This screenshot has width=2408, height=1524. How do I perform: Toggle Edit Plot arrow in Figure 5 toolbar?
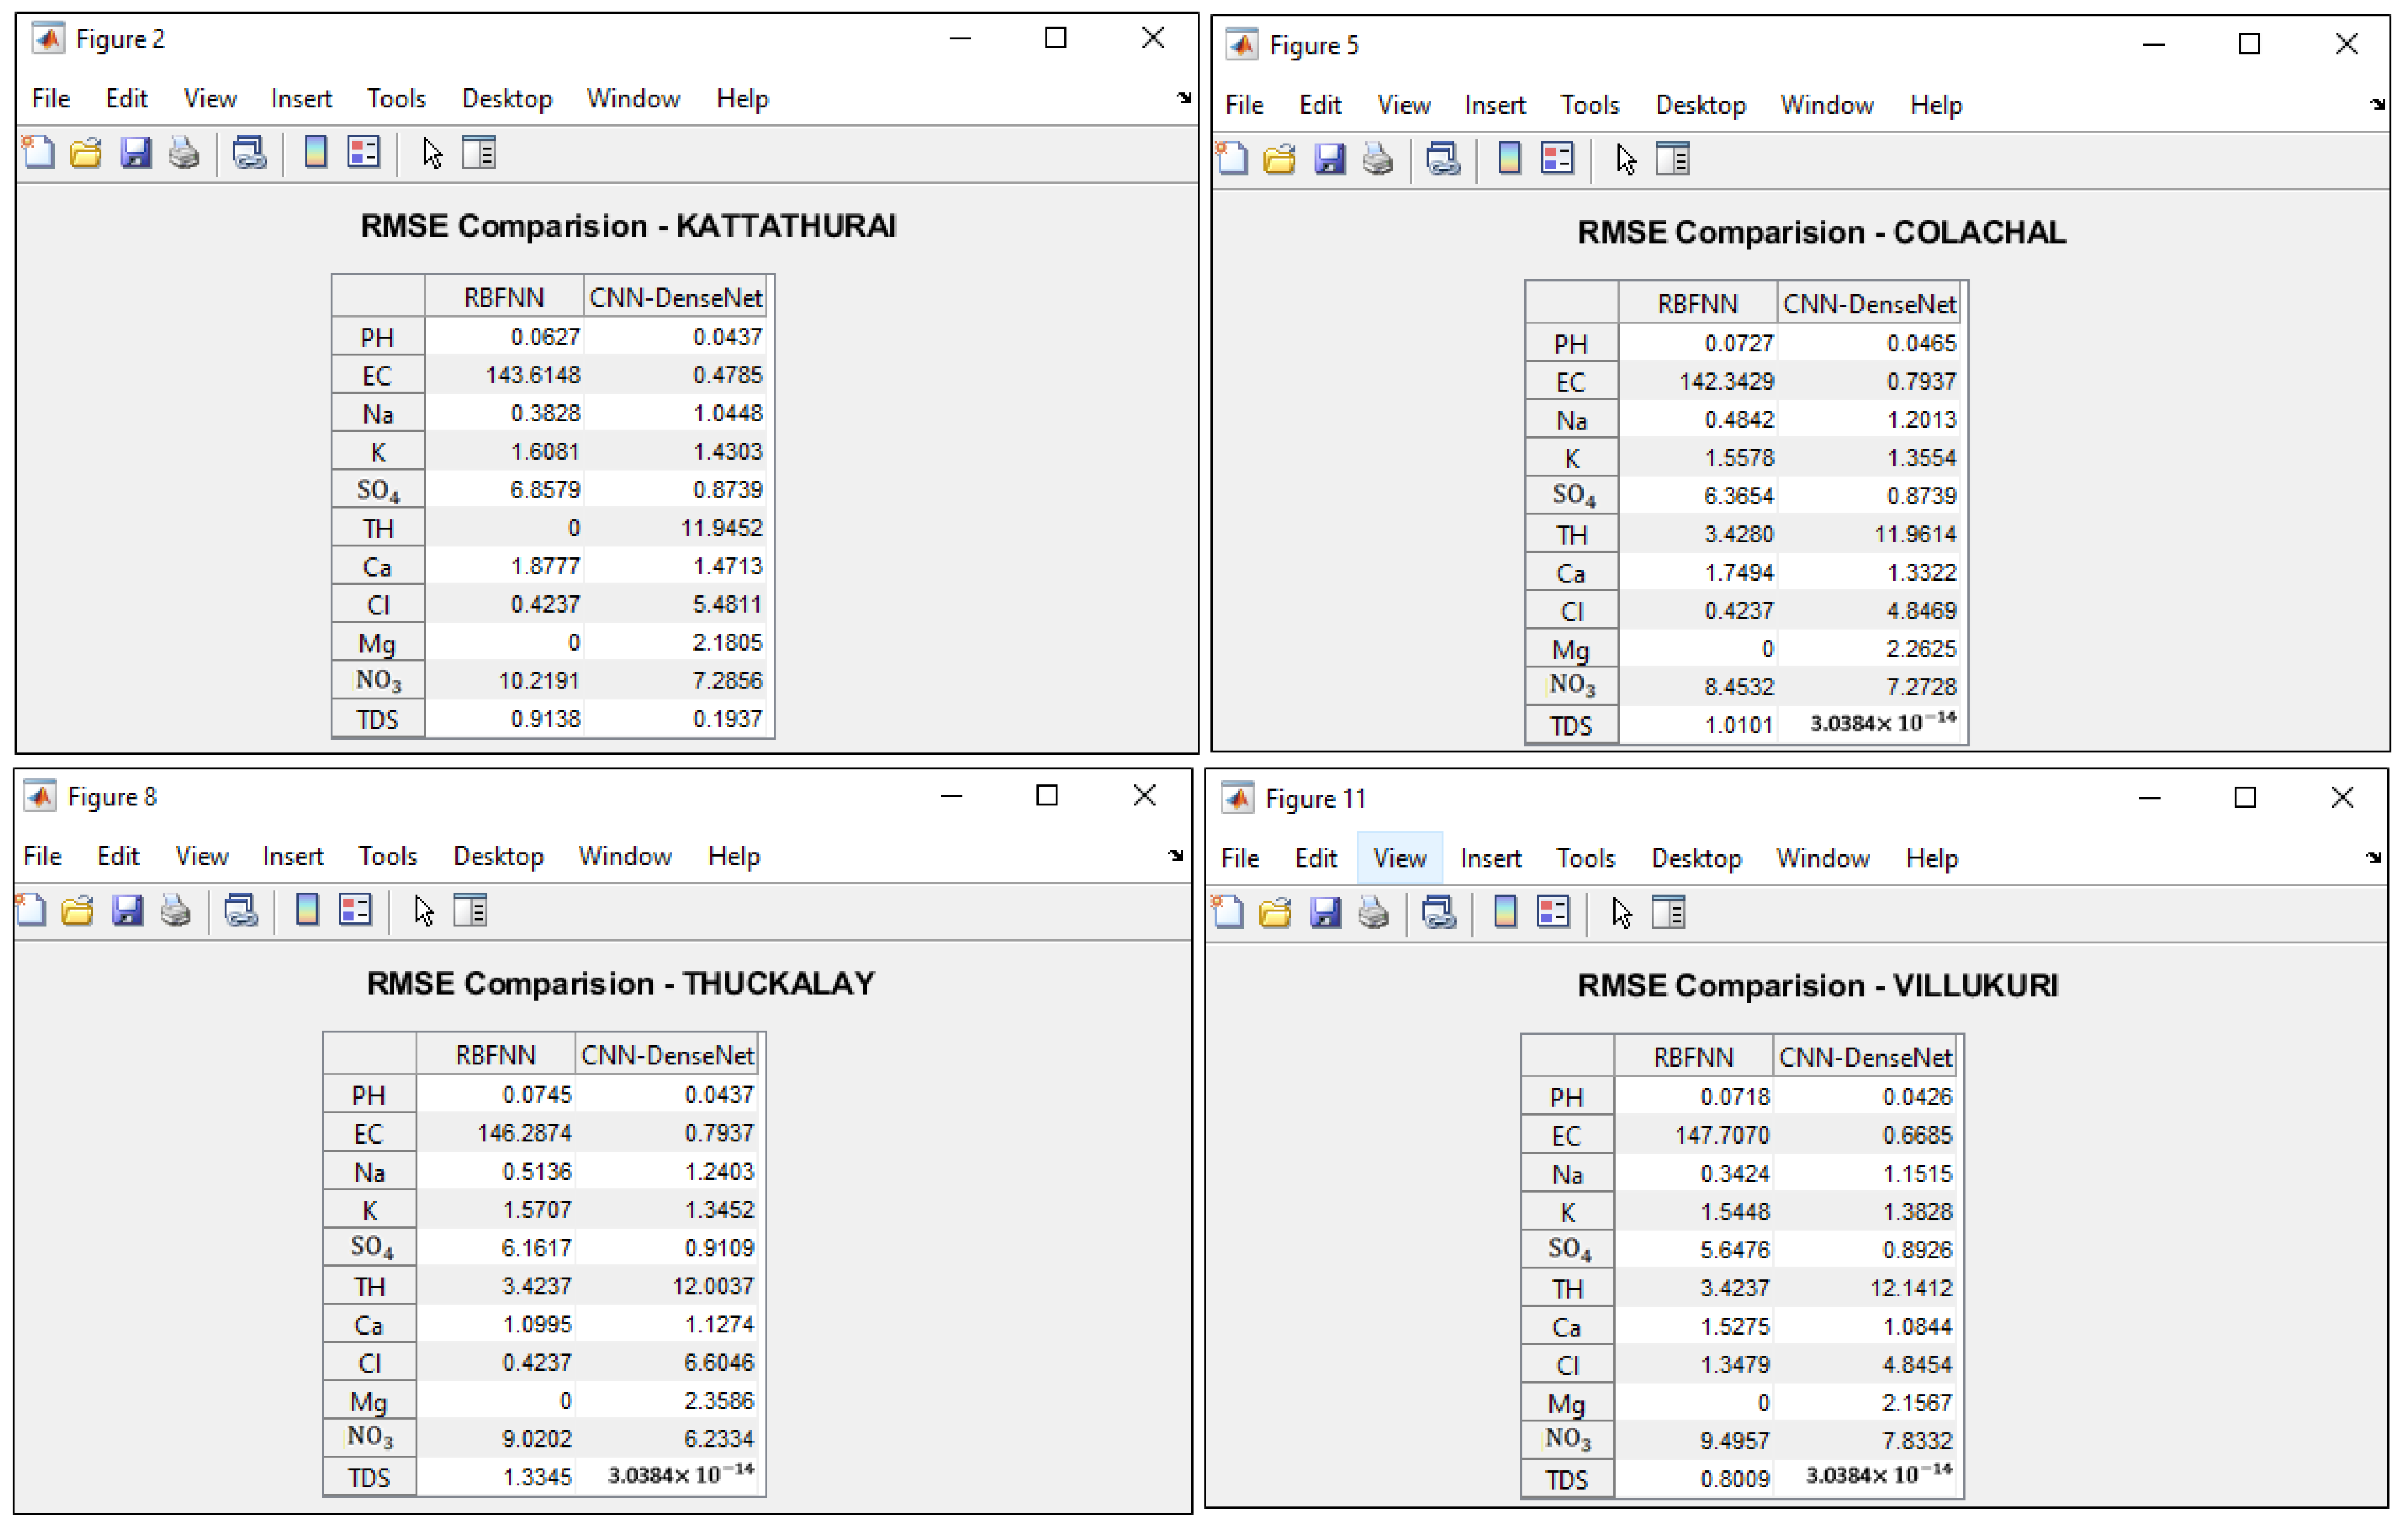click(1625, 159)
